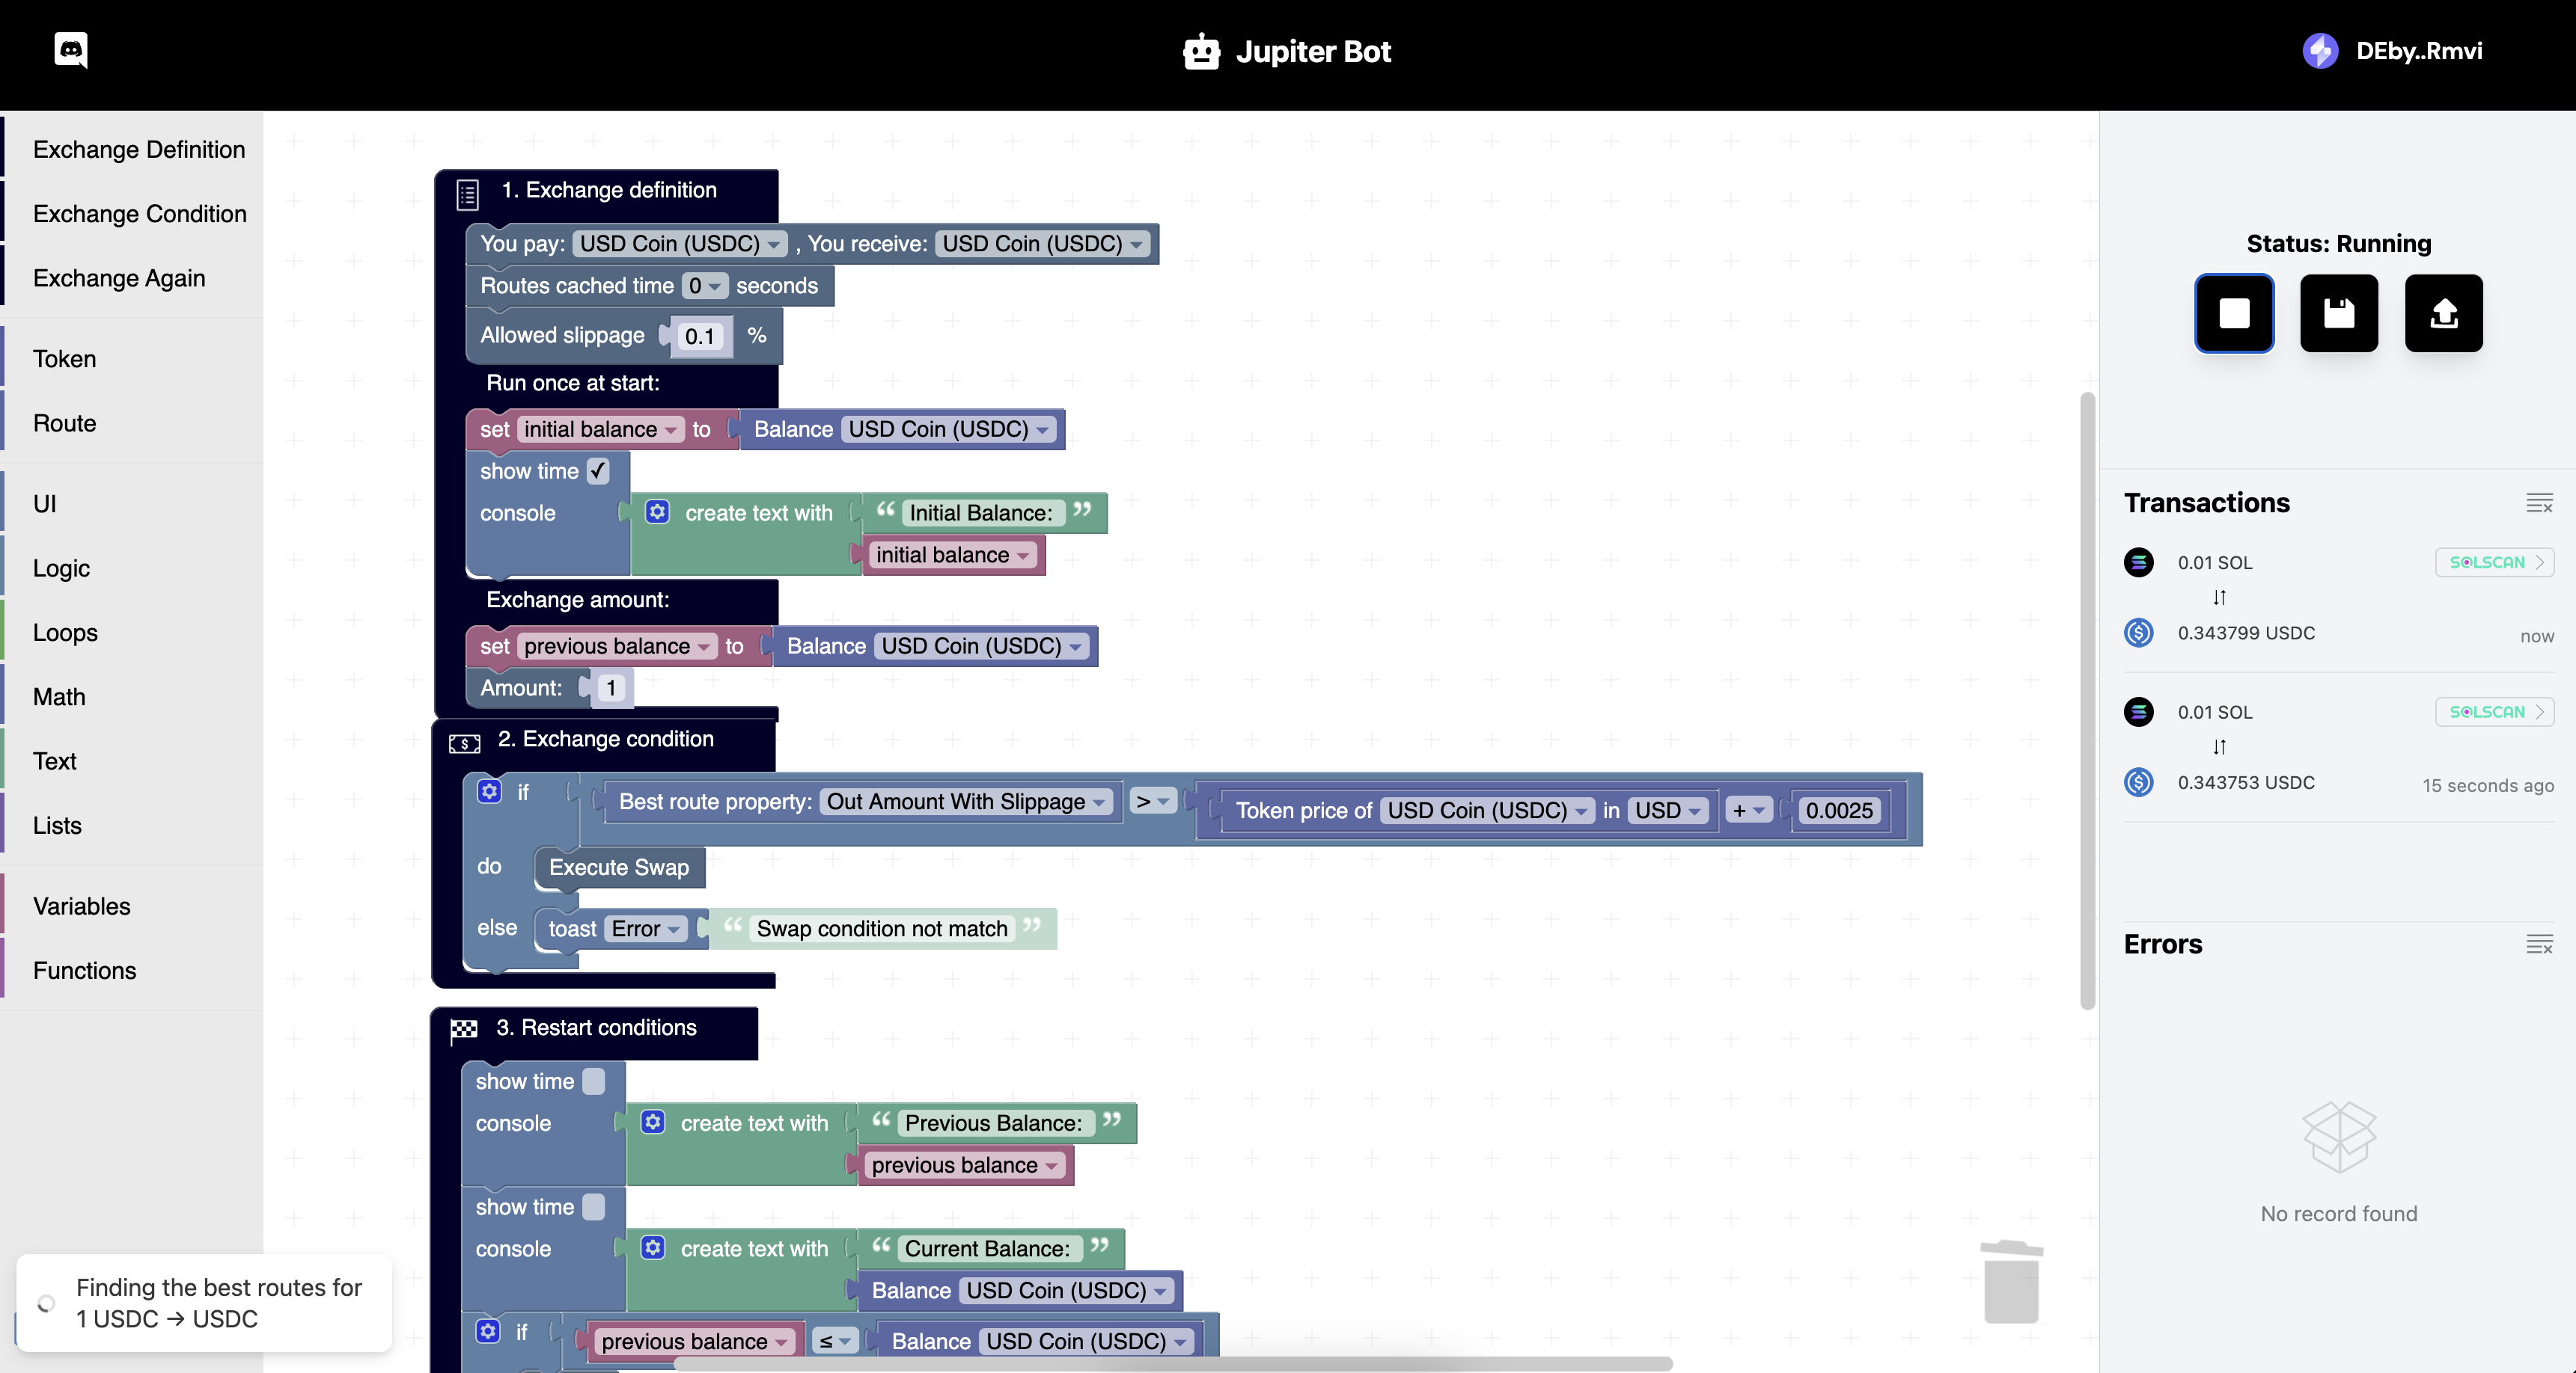Open Exchange Condition toolbox category
Screen dimensions: 2576x1373
[x=139, y=214]
